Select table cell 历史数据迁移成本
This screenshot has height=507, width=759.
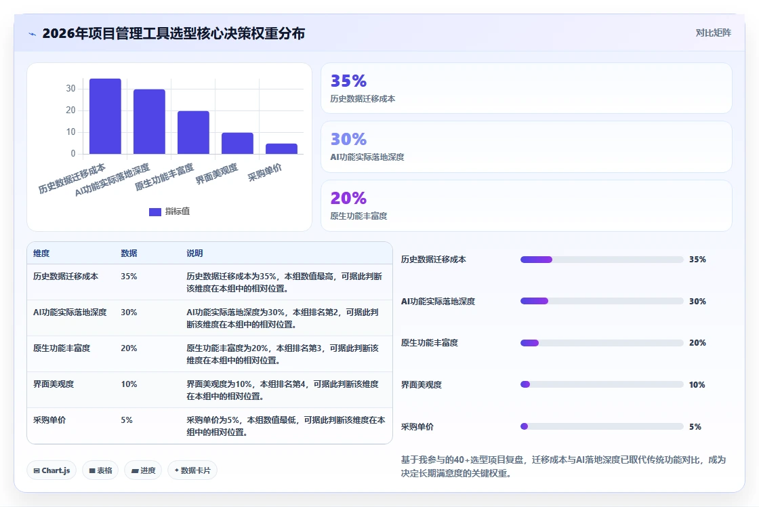(x=65, y=277)
